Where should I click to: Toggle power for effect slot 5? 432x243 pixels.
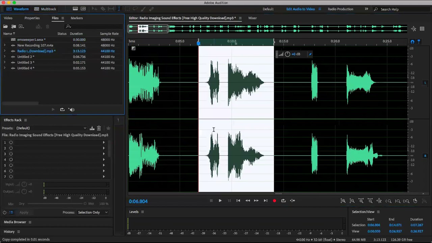(x=11, y=165)
